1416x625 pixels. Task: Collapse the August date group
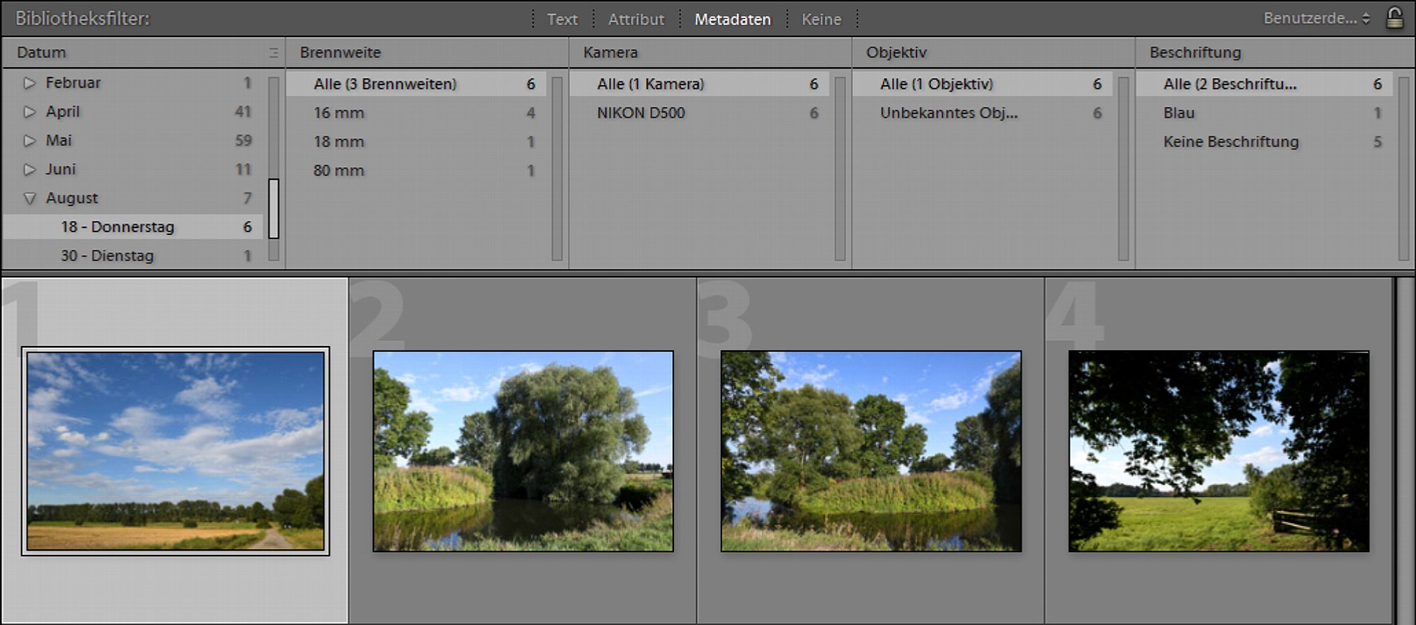pyautogui.click(x=29, y=199)
